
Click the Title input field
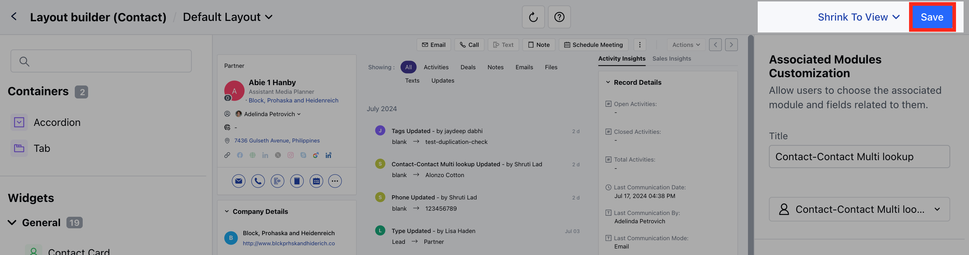[x=859, y=157]
